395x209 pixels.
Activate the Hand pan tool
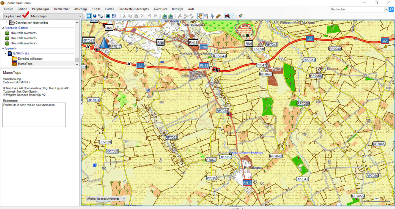click(x=200, y=16)
